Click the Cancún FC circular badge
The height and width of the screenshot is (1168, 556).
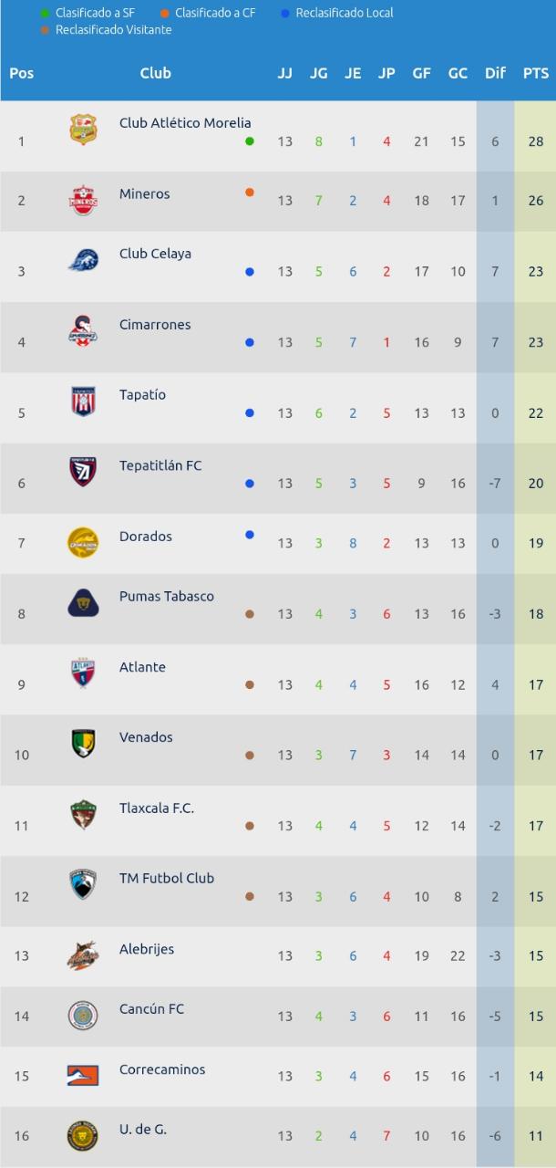83,1016
